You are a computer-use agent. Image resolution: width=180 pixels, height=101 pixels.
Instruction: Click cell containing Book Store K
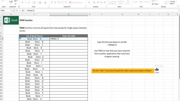[34, 69]
